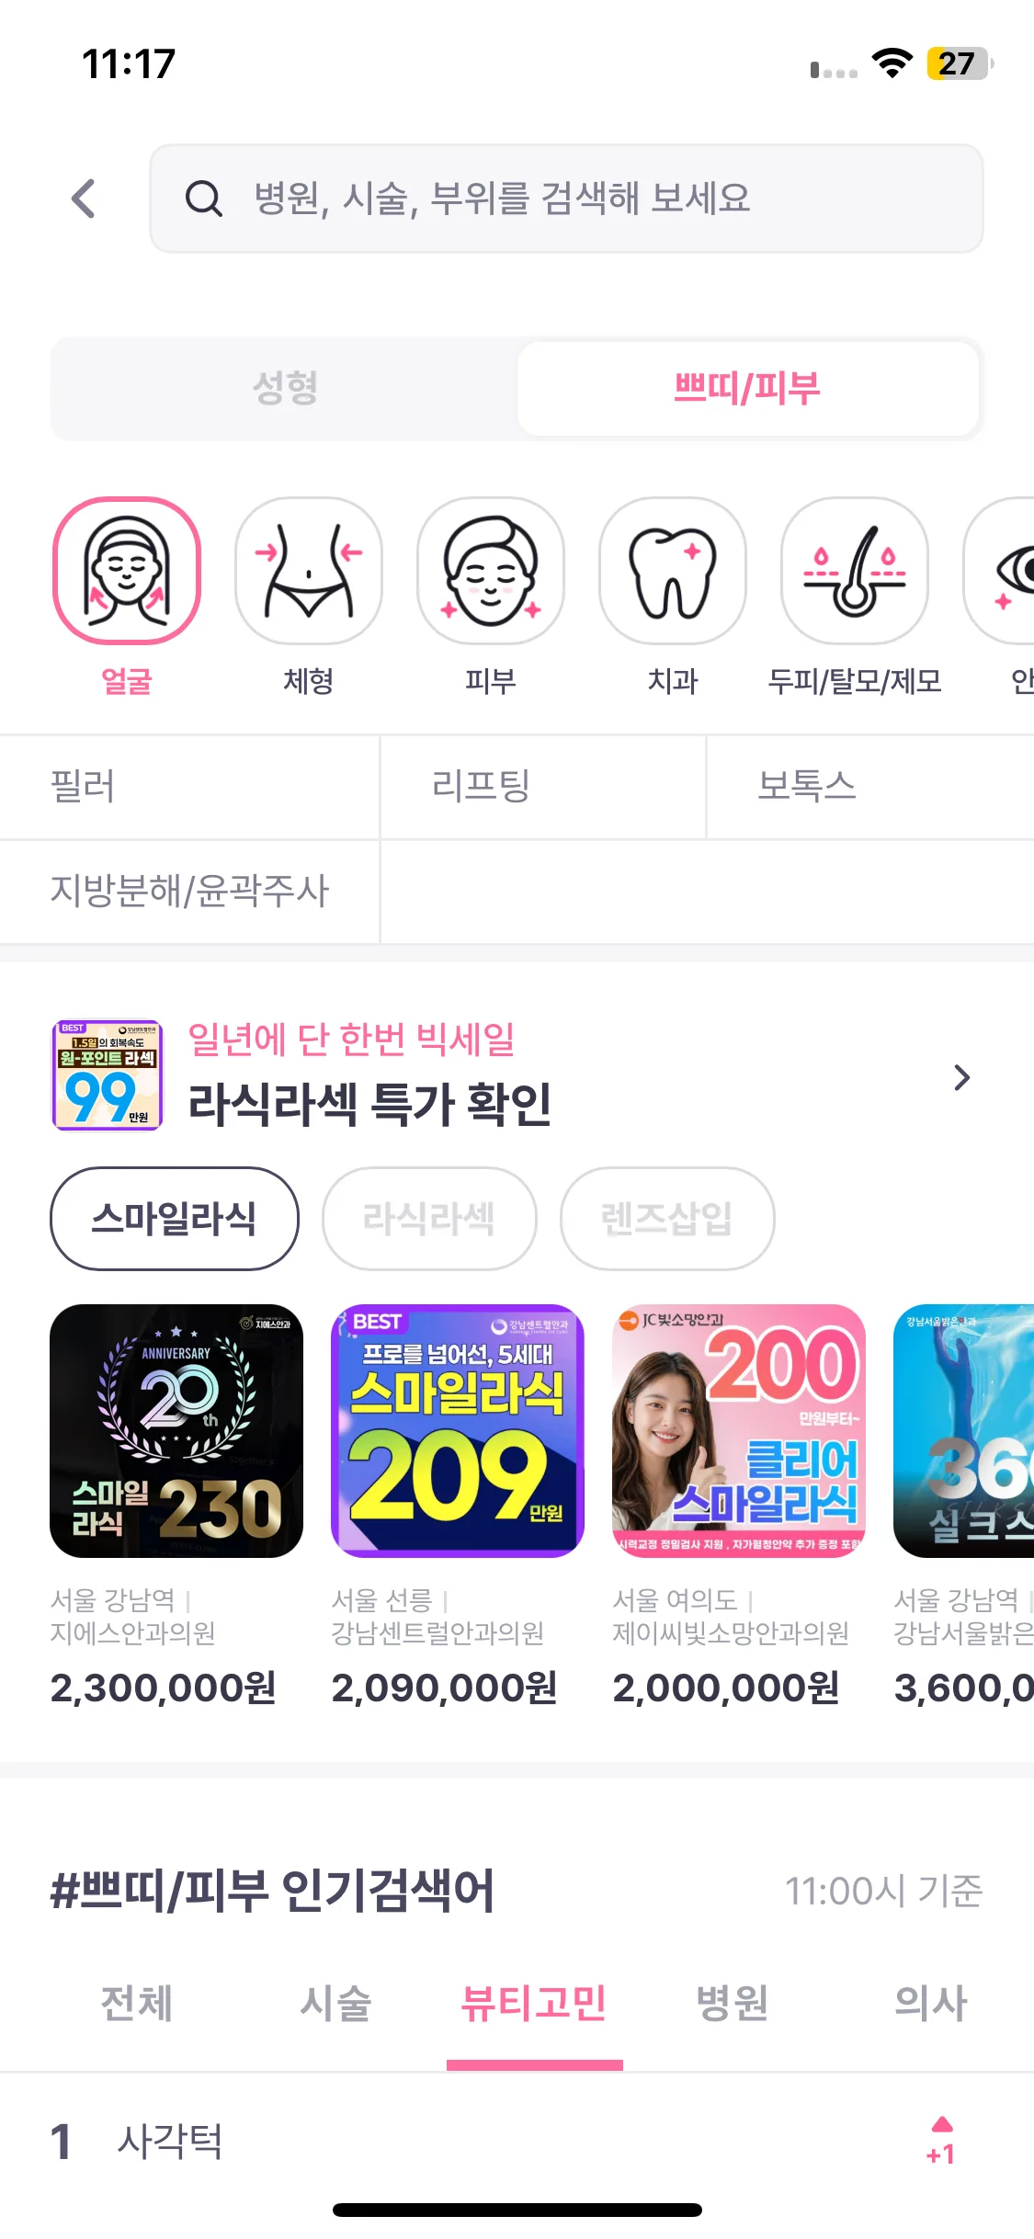This screenshot has height=2239, width=1034.
Task: Select the 얼굴 face category icon
Action: point(127,571)
